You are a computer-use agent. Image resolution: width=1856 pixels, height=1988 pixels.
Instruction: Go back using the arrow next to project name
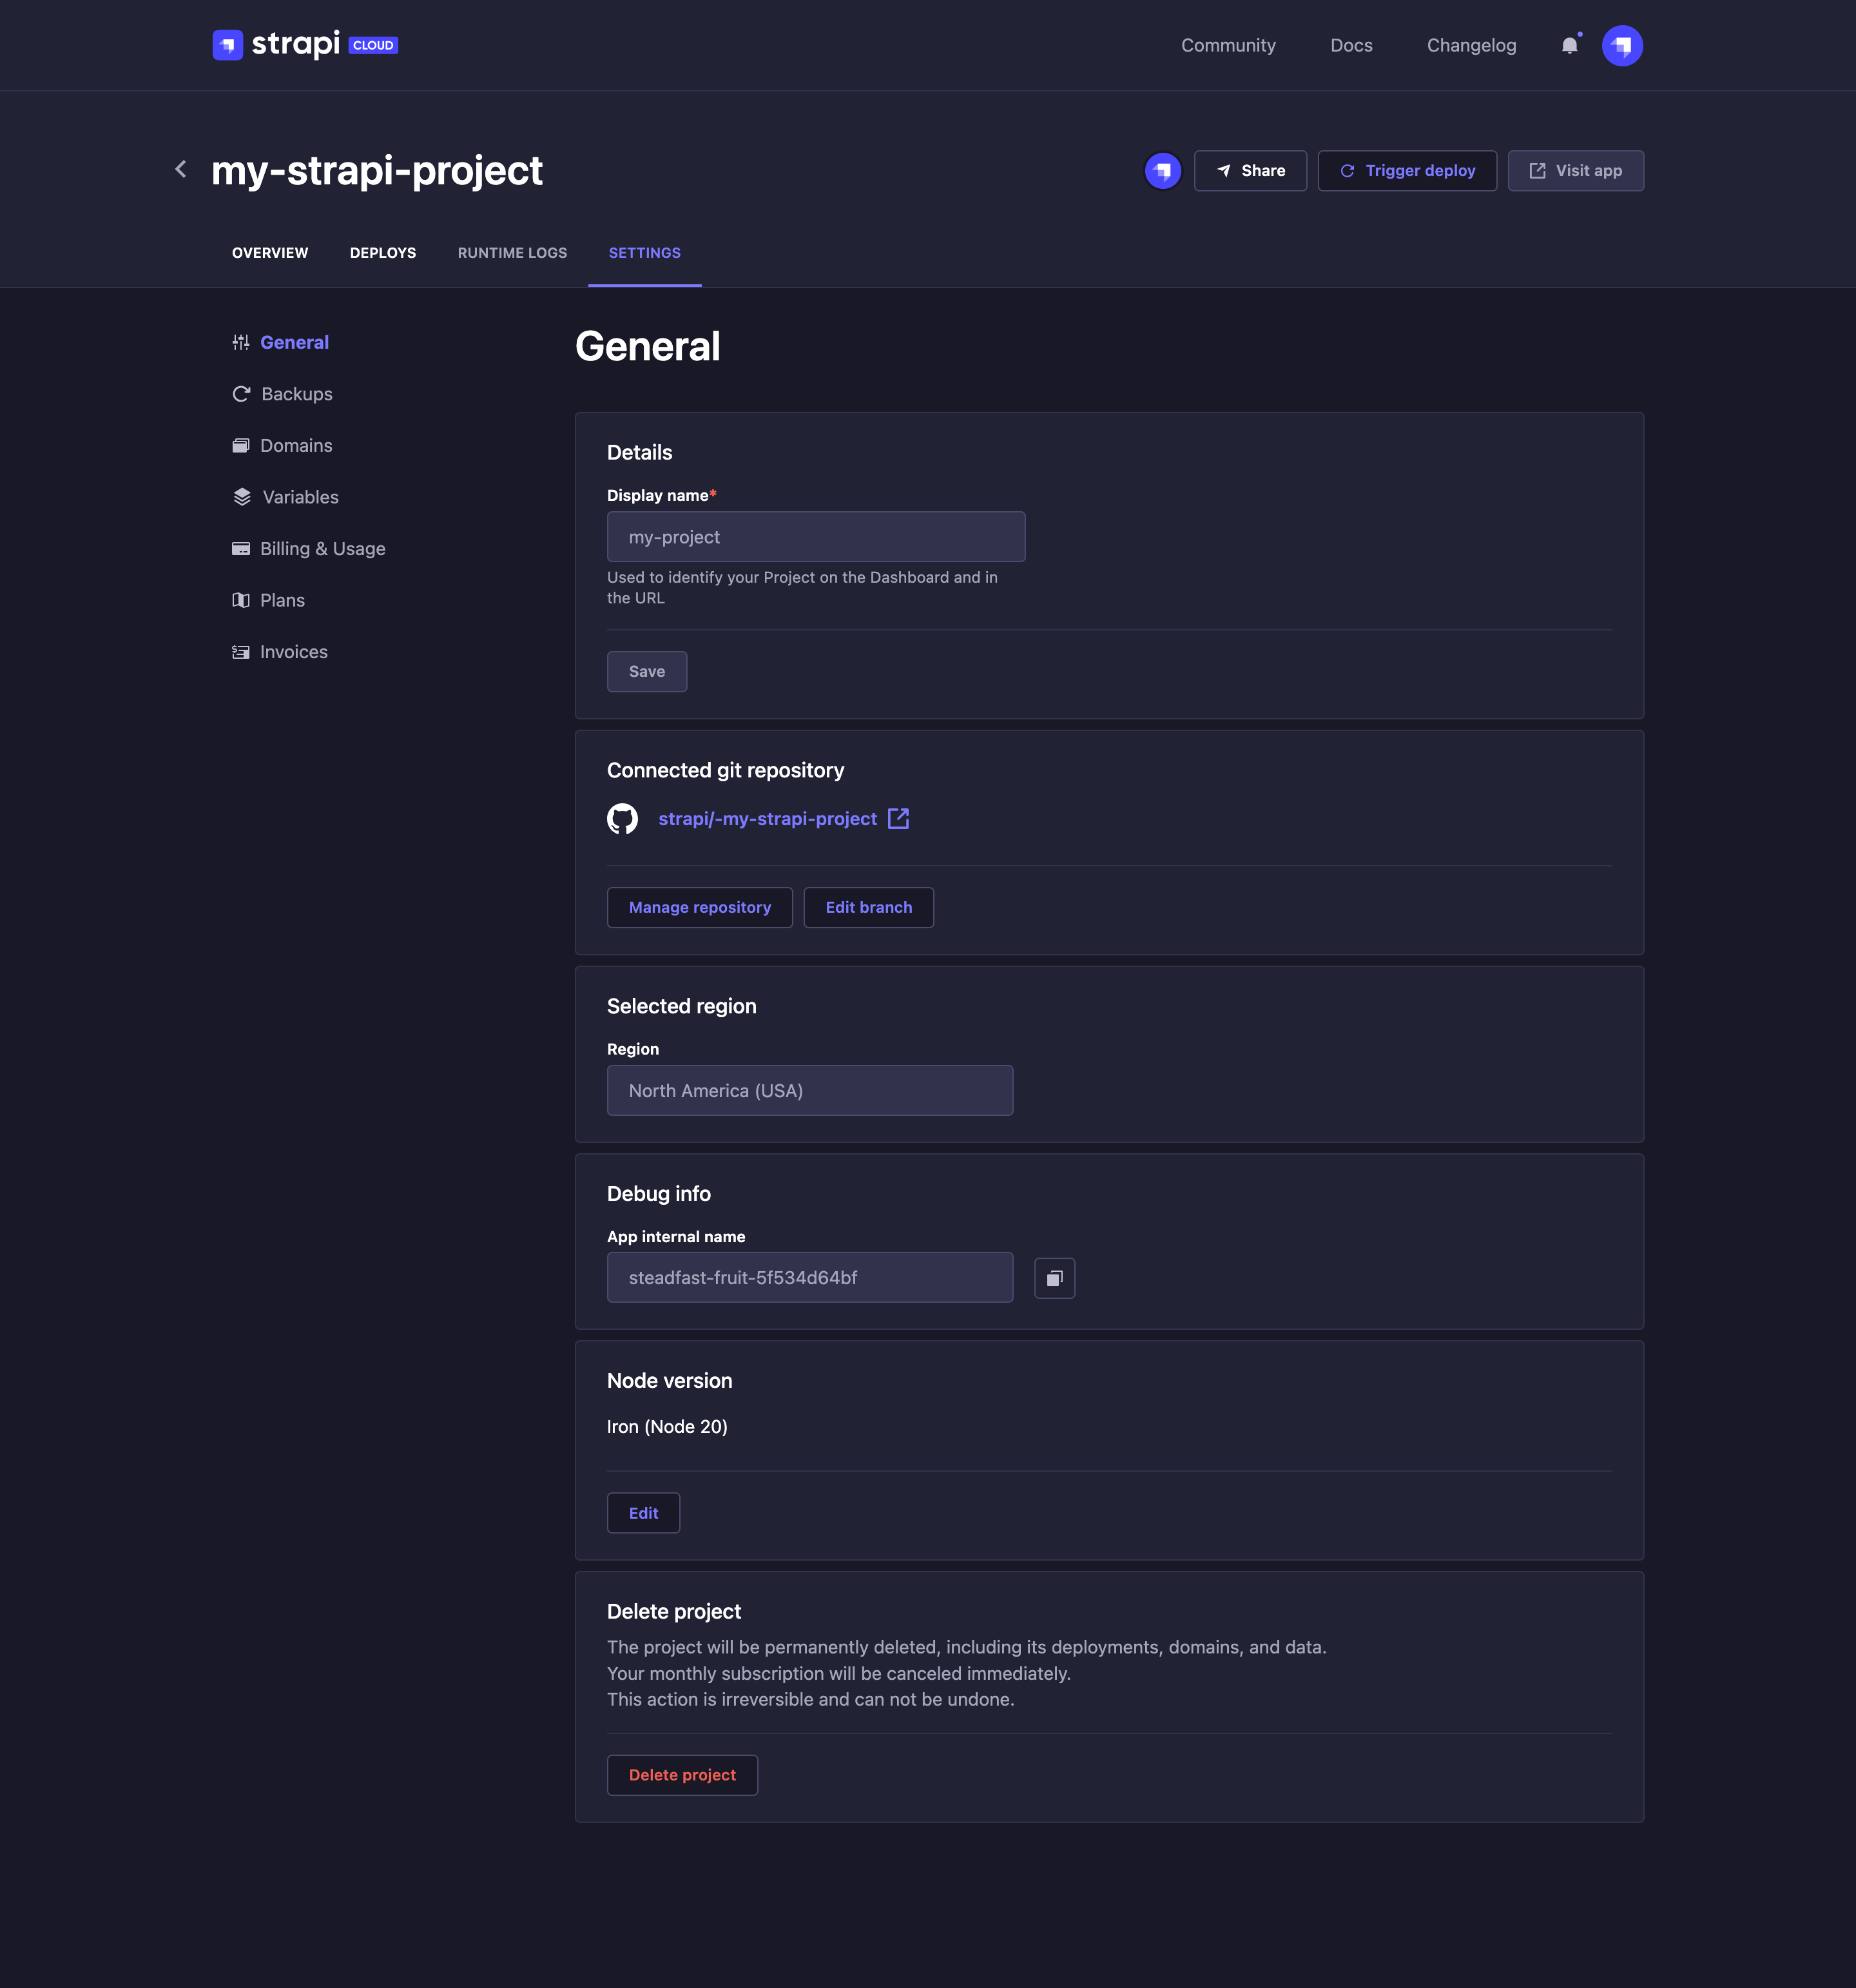click(180, 169)
